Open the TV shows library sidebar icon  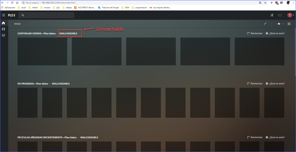pyautogui.click(x=3, y=35)
